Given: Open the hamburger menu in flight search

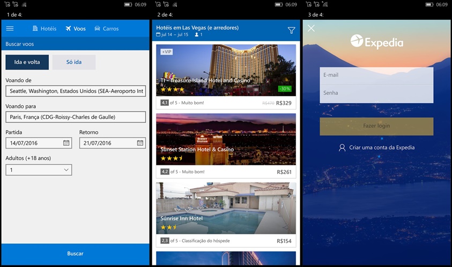Looking at the screenshot, I should click(x=10, y=28).
